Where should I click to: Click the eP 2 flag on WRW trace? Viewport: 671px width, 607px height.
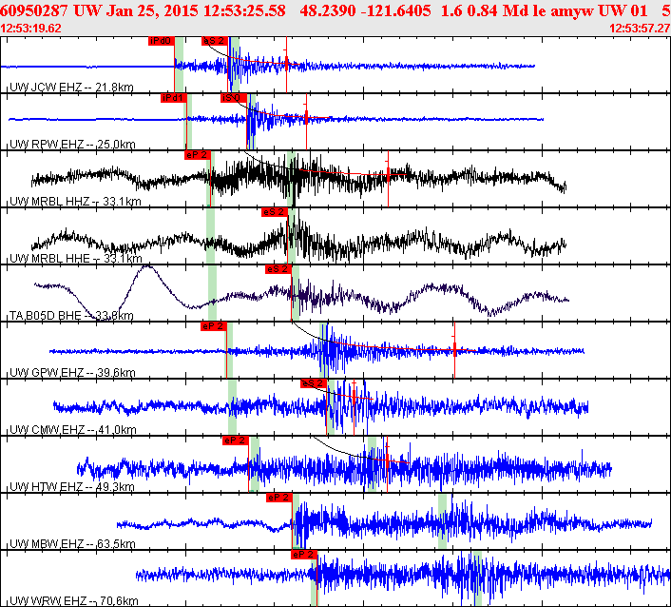pos(304,555)
